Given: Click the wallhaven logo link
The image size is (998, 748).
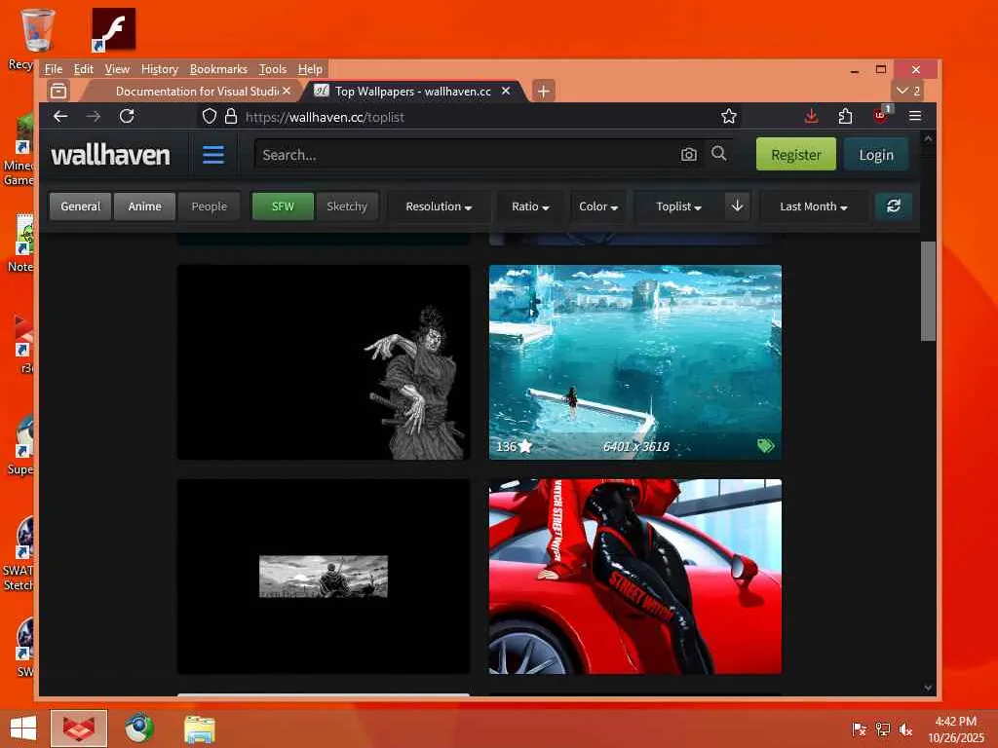Looking at the screenshot, I should click(x=111, y=155).
